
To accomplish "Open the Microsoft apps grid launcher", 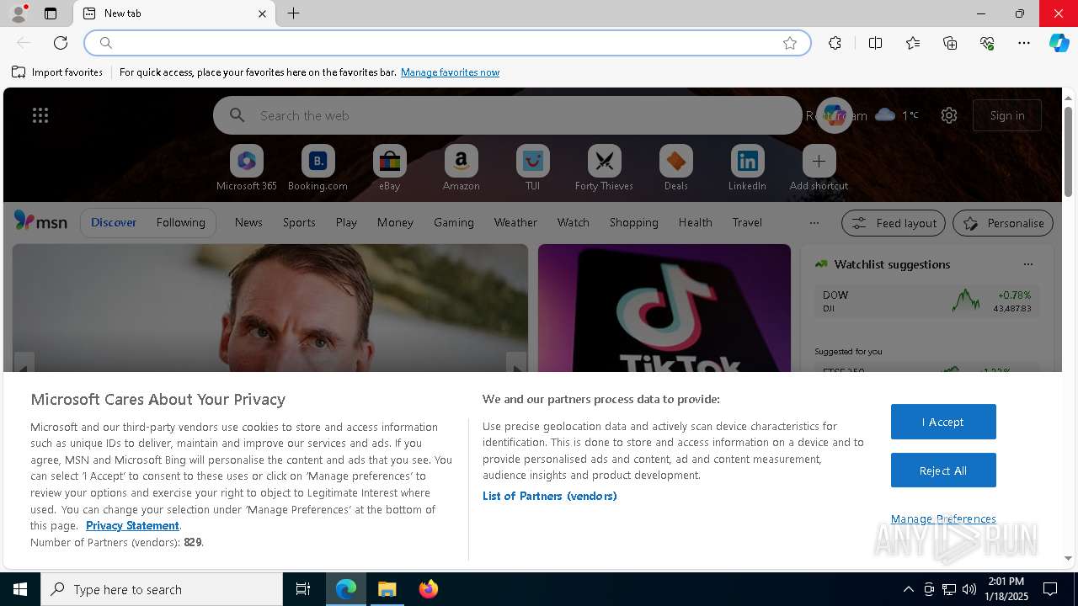I will coord(40,115).
